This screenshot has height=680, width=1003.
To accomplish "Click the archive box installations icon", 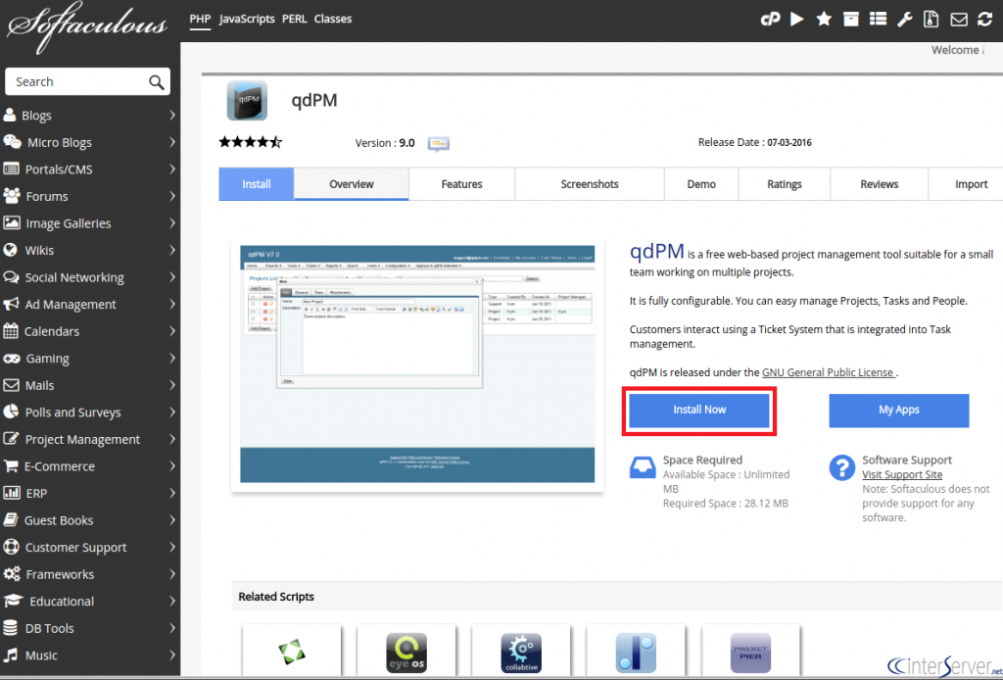I will tap(851, 19).
